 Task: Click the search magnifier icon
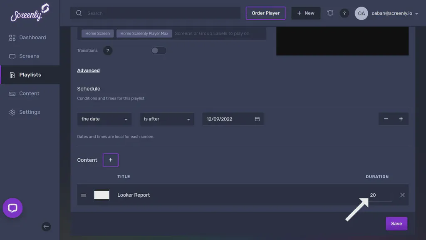(x=79, y=13)
